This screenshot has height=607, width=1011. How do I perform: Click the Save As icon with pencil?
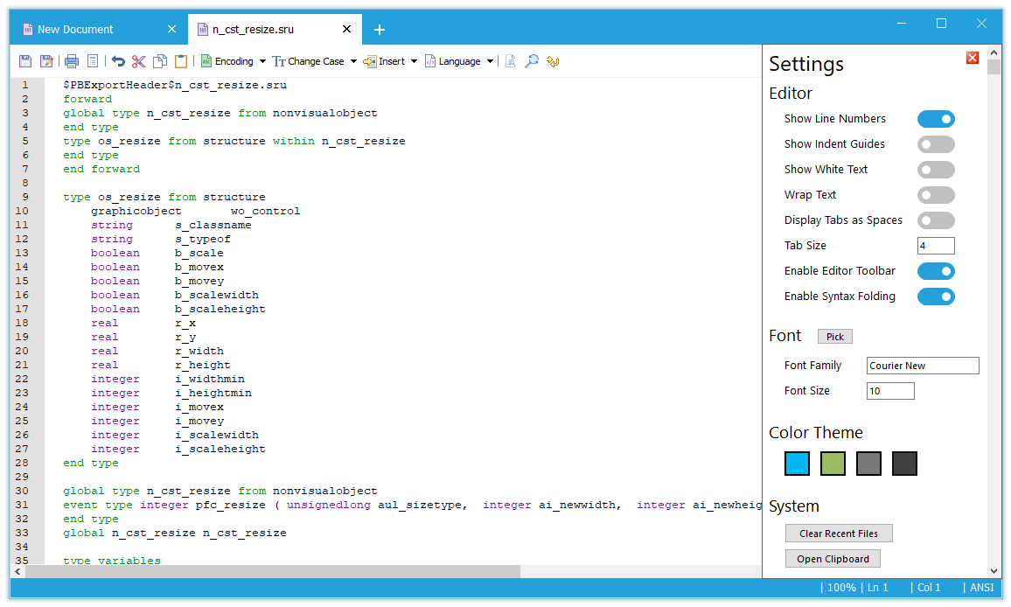pyautogui.click(x=46, y=61)
